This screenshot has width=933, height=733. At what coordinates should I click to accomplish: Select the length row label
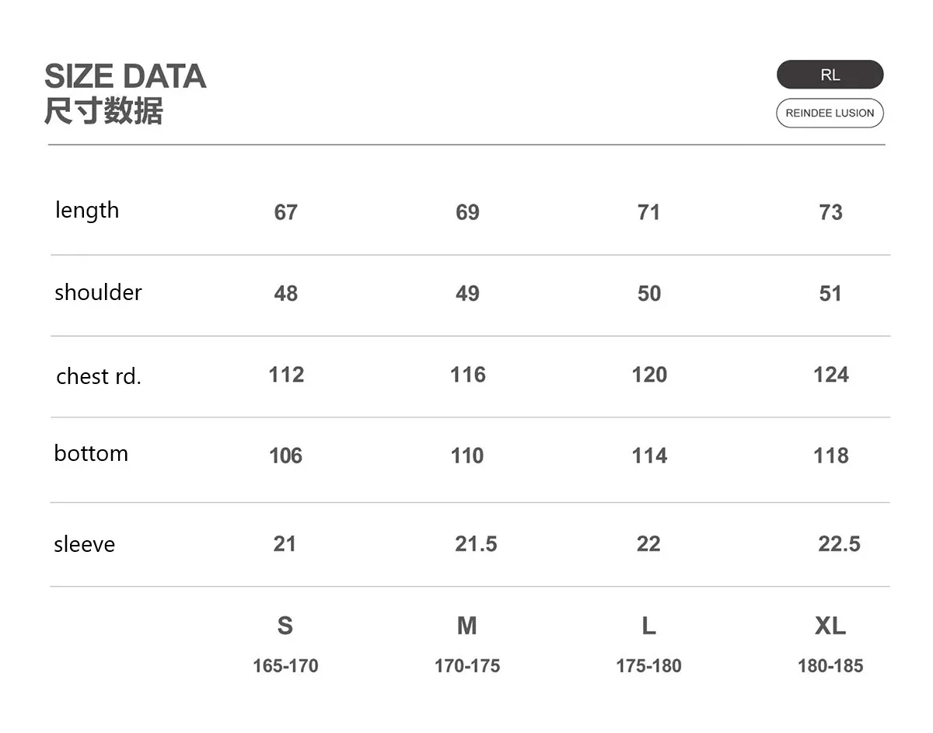pyautogui.click(x=87, y=211)
